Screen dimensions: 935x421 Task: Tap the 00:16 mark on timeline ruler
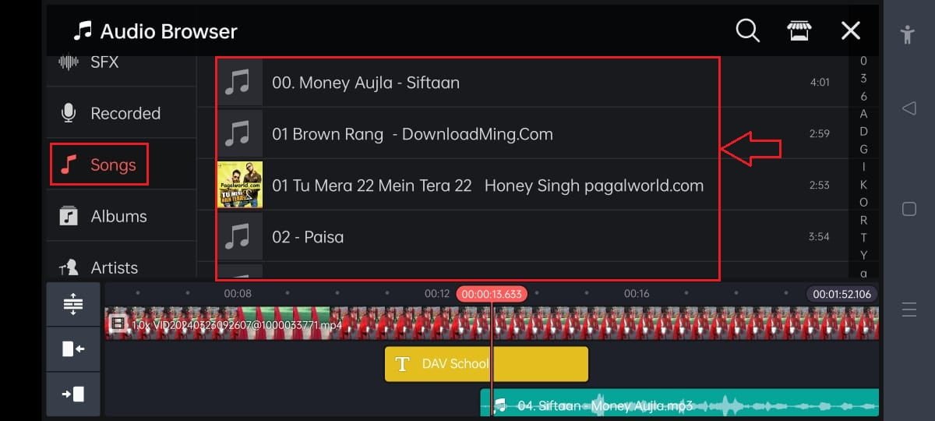point(637,294)
